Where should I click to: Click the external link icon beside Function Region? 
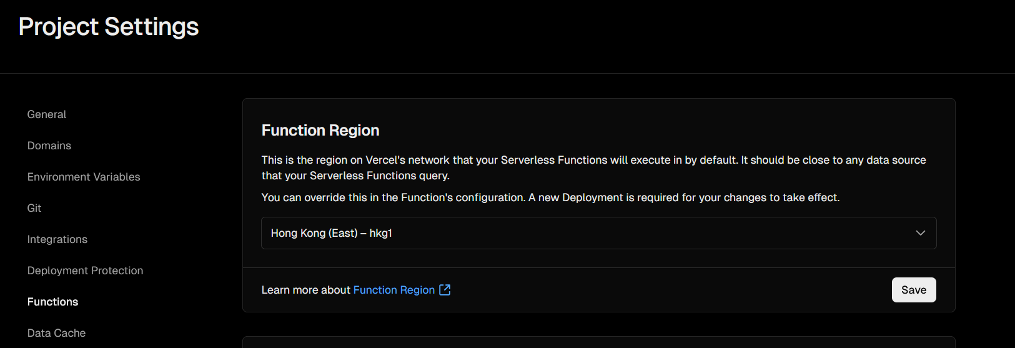click(x=445, y=290)
